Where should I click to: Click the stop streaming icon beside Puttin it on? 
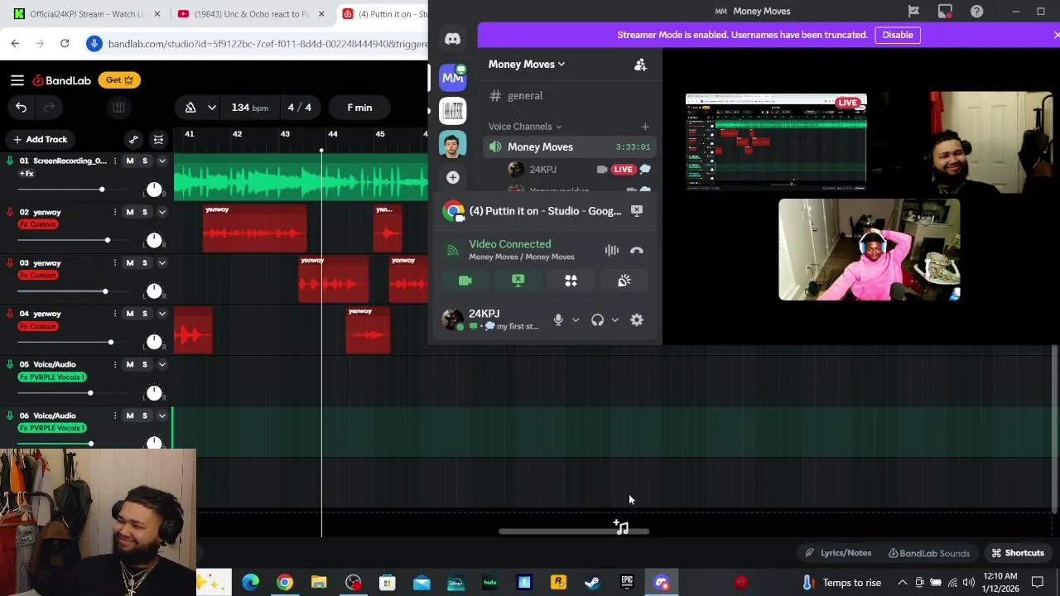pyautogui.click(x=637, y=211)
